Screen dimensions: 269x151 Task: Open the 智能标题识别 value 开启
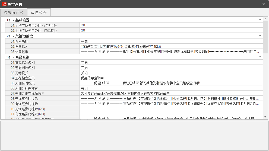[171, 63]
